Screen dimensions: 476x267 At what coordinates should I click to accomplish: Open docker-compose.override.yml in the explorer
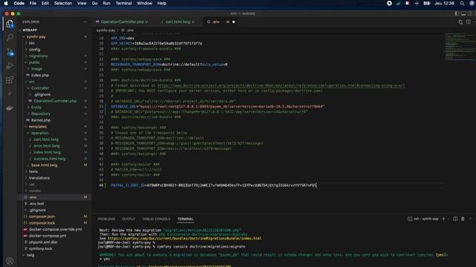[x=55, y=229]
